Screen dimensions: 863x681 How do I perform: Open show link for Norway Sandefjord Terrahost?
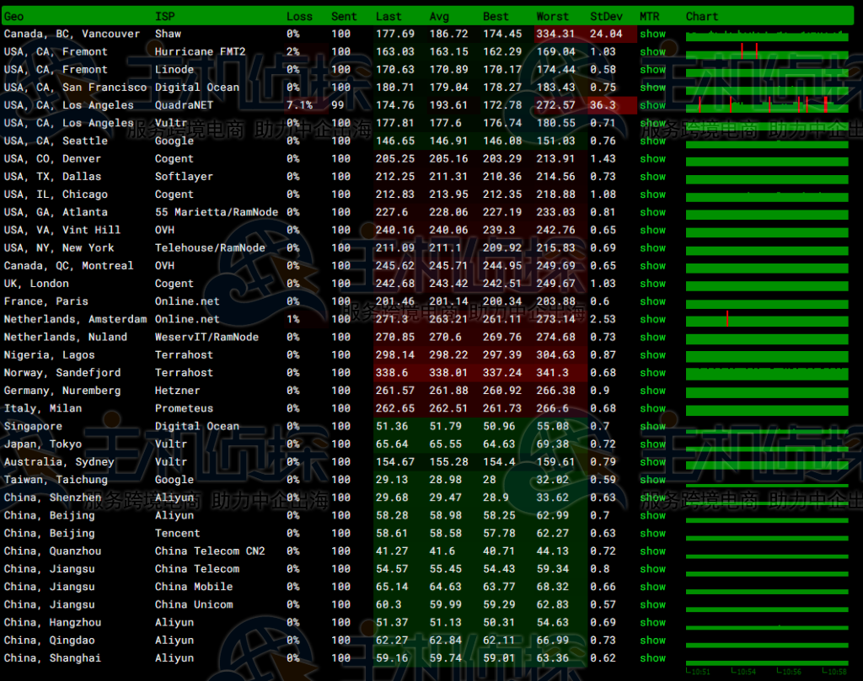pyautogui.click(x=652, y=373)
